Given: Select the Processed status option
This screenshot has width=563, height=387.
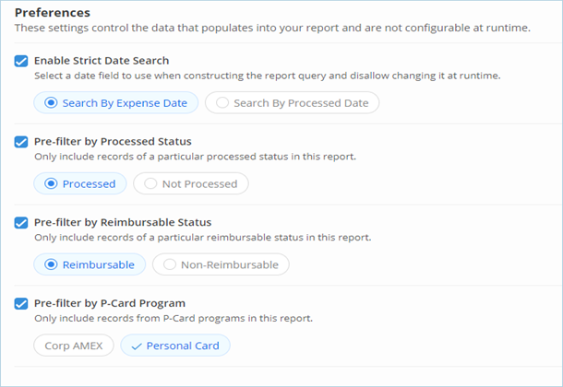Looking at the screenshot, I should tap(80, 184).
